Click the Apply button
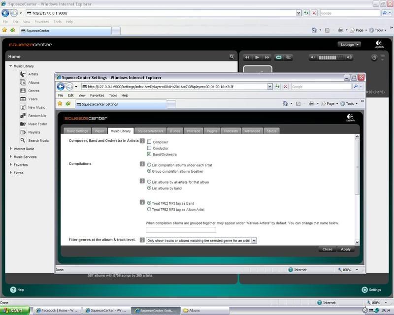 [x=346, y=250]
